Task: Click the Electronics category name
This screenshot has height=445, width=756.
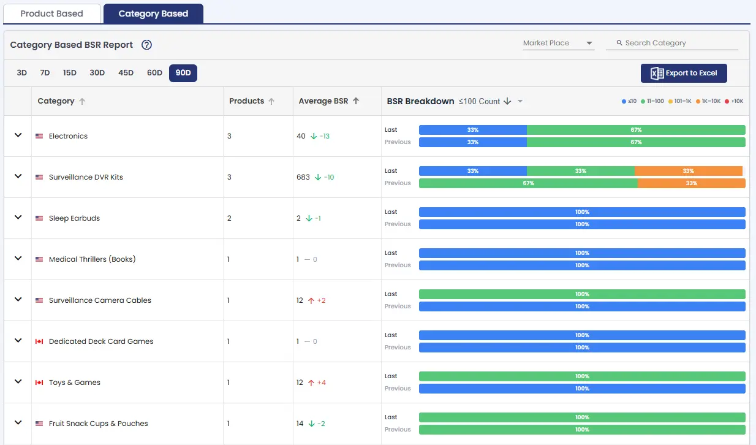Action: pyautogui.click(x=68, y=136)
